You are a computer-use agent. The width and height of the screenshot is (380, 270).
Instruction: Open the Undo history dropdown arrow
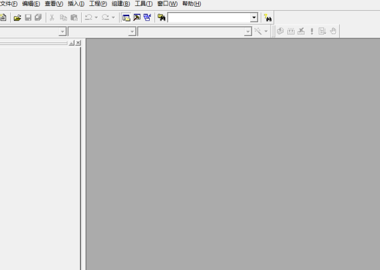[96, 18]
